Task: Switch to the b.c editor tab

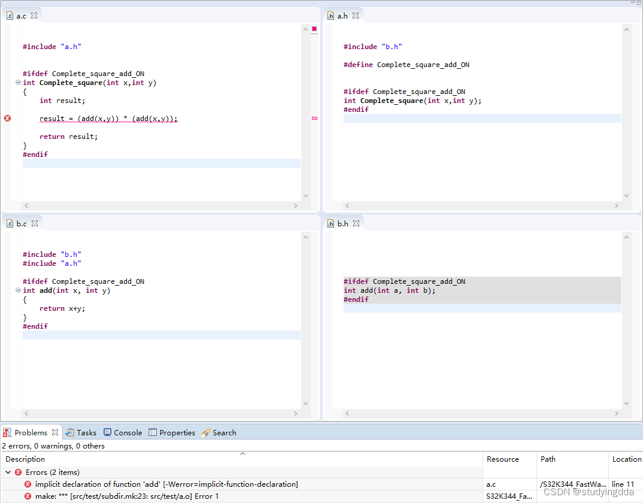Action: 22,223
